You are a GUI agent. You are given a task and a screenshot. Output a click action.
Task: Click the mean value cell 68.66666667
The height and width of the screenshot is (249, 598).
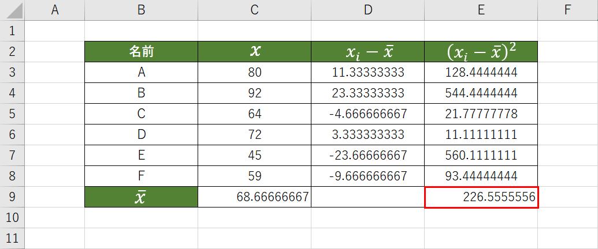pyautogui.click(x=254, y=197)
